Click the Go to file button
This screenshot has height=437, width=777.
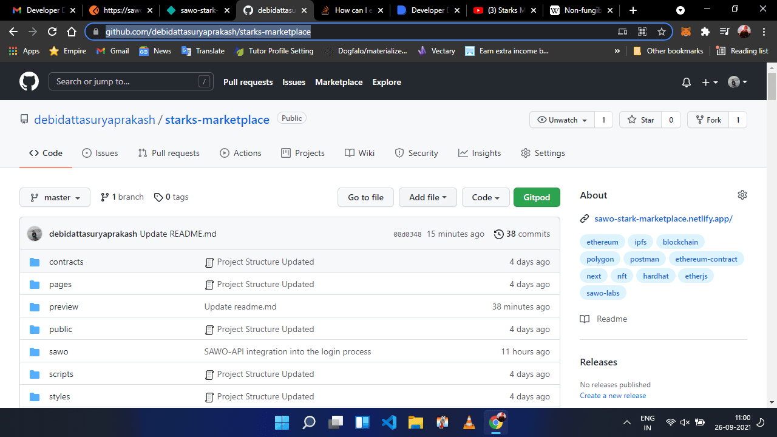pyautogui.click(x=365, y=197)
